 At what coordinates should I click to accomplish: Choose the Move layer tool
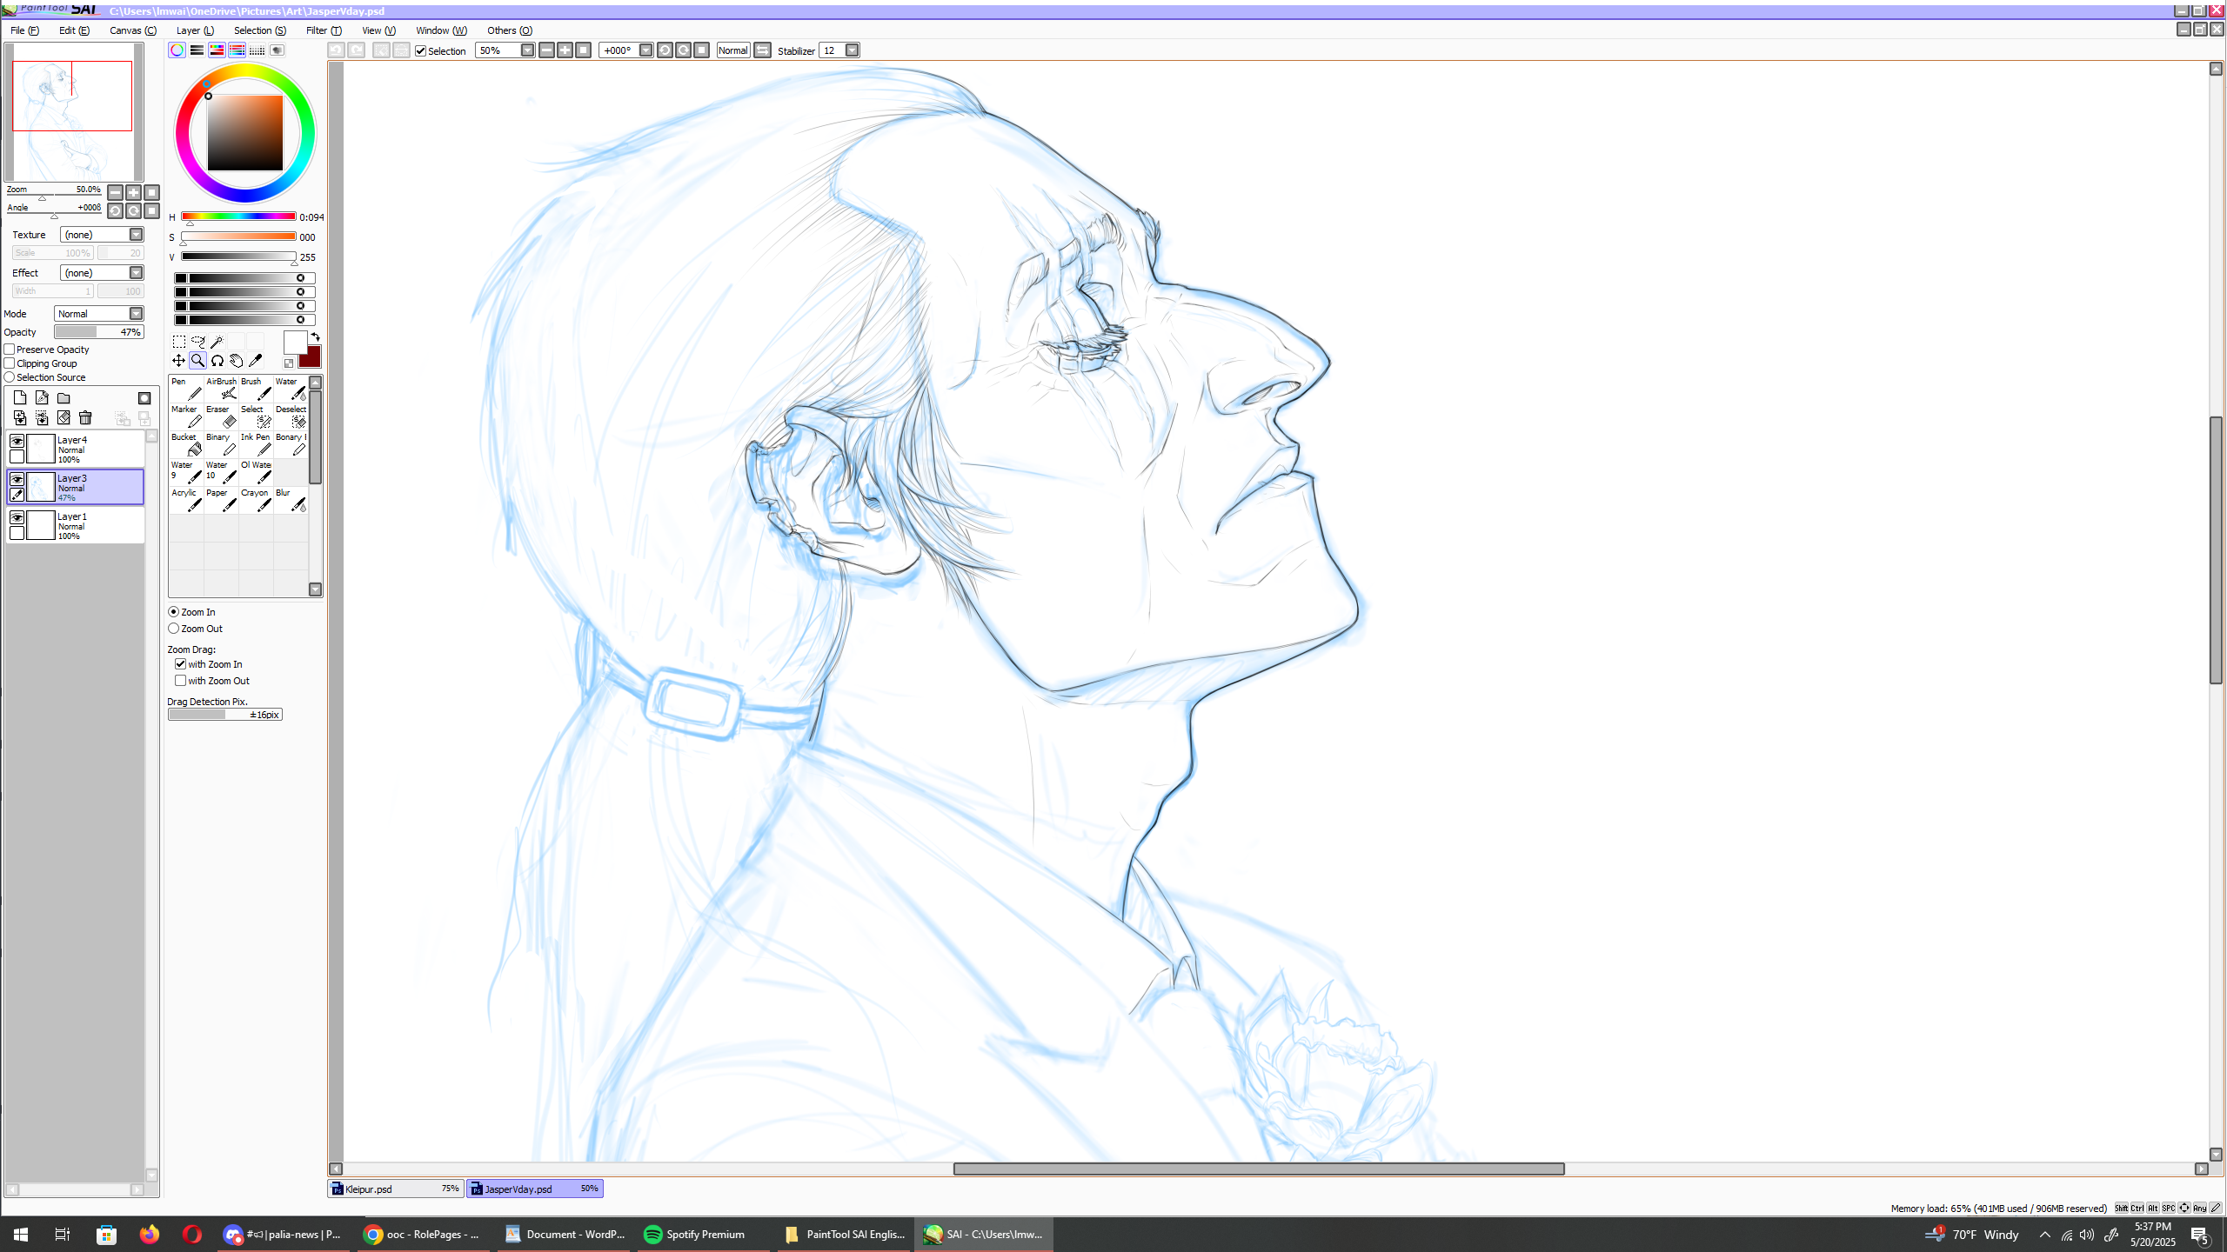[179, 361]
